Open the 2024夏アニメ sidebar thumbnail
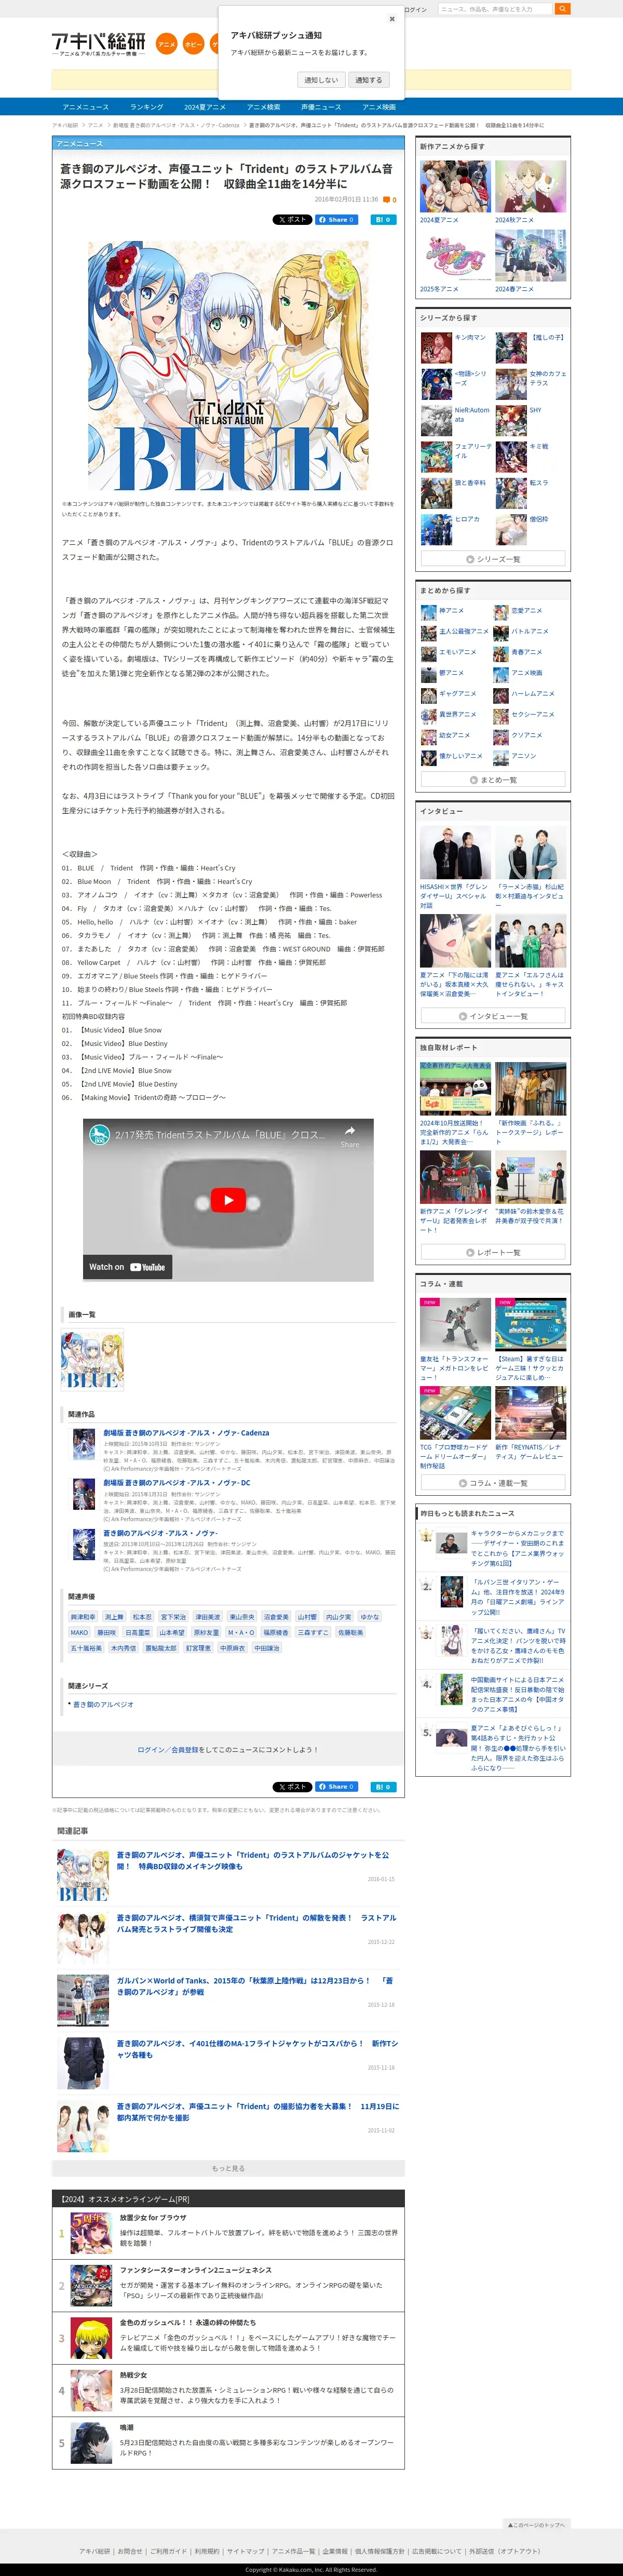Viewport: 623px width, 2576px height. click(x=455, y=187)
